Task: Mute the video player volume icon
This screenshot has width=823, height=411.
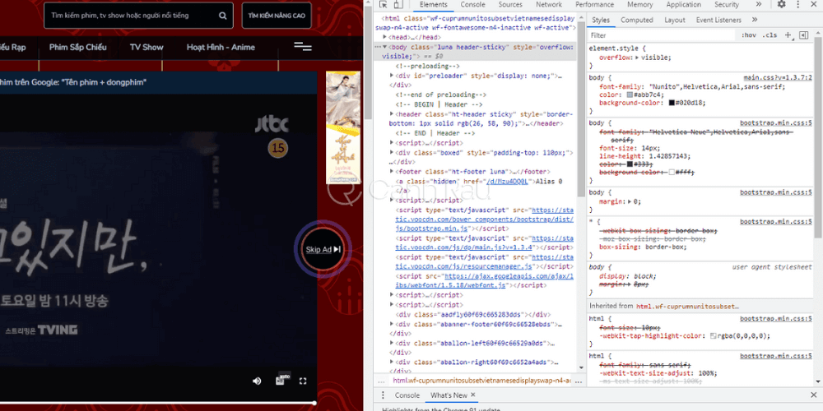Action: coord(257,381)
